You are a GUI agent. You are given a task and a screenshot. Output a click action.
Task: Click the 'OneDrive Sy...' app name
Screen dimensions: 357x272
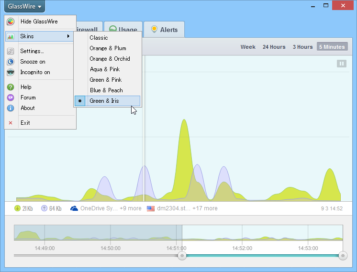pyautogui.click(x=99, y=208)
